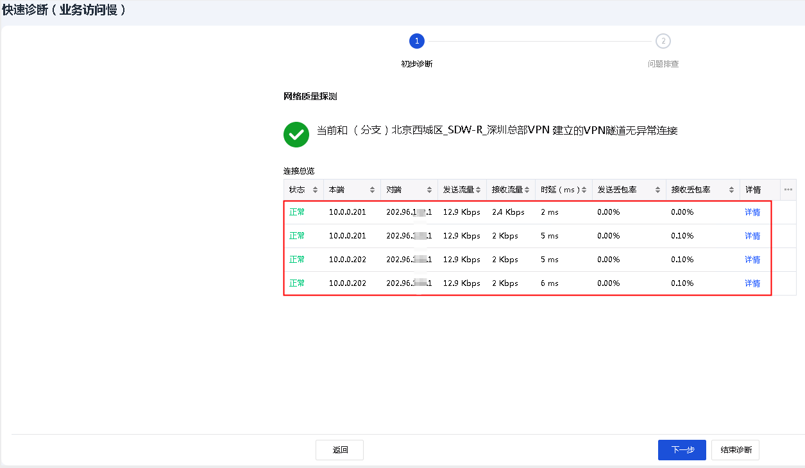Image resolution: width=805 pixels, height=468 pixels.
Task: Sort by 发送丢包率 column arrows
Action: tap(657, 190)
